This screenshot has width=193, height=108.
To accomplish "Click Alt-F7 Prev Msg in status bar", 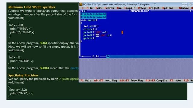I will [131, 81].
